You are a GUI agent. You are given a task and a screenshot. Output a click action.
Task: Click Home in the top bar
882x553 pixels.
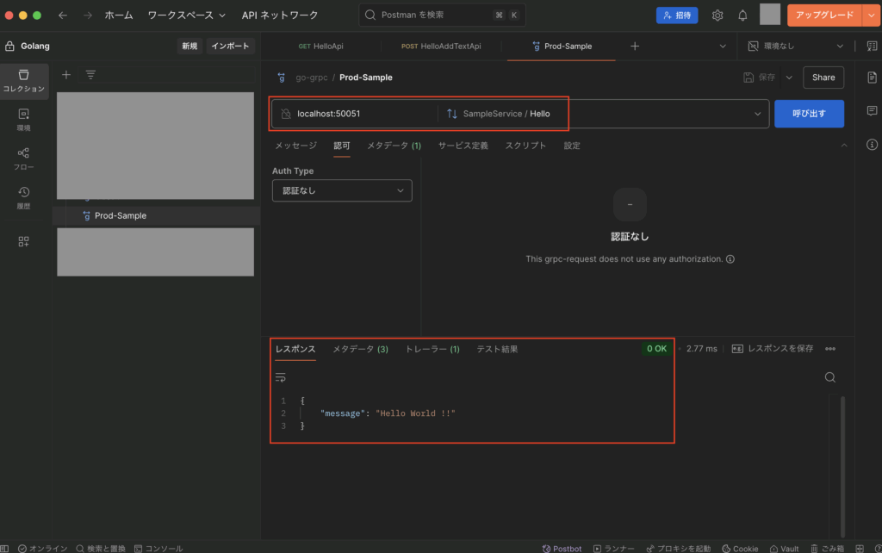[119, 16]
